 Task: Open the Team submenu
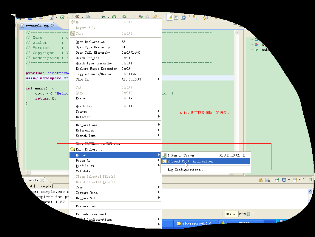pyautogui.click(x=115, y=188)
